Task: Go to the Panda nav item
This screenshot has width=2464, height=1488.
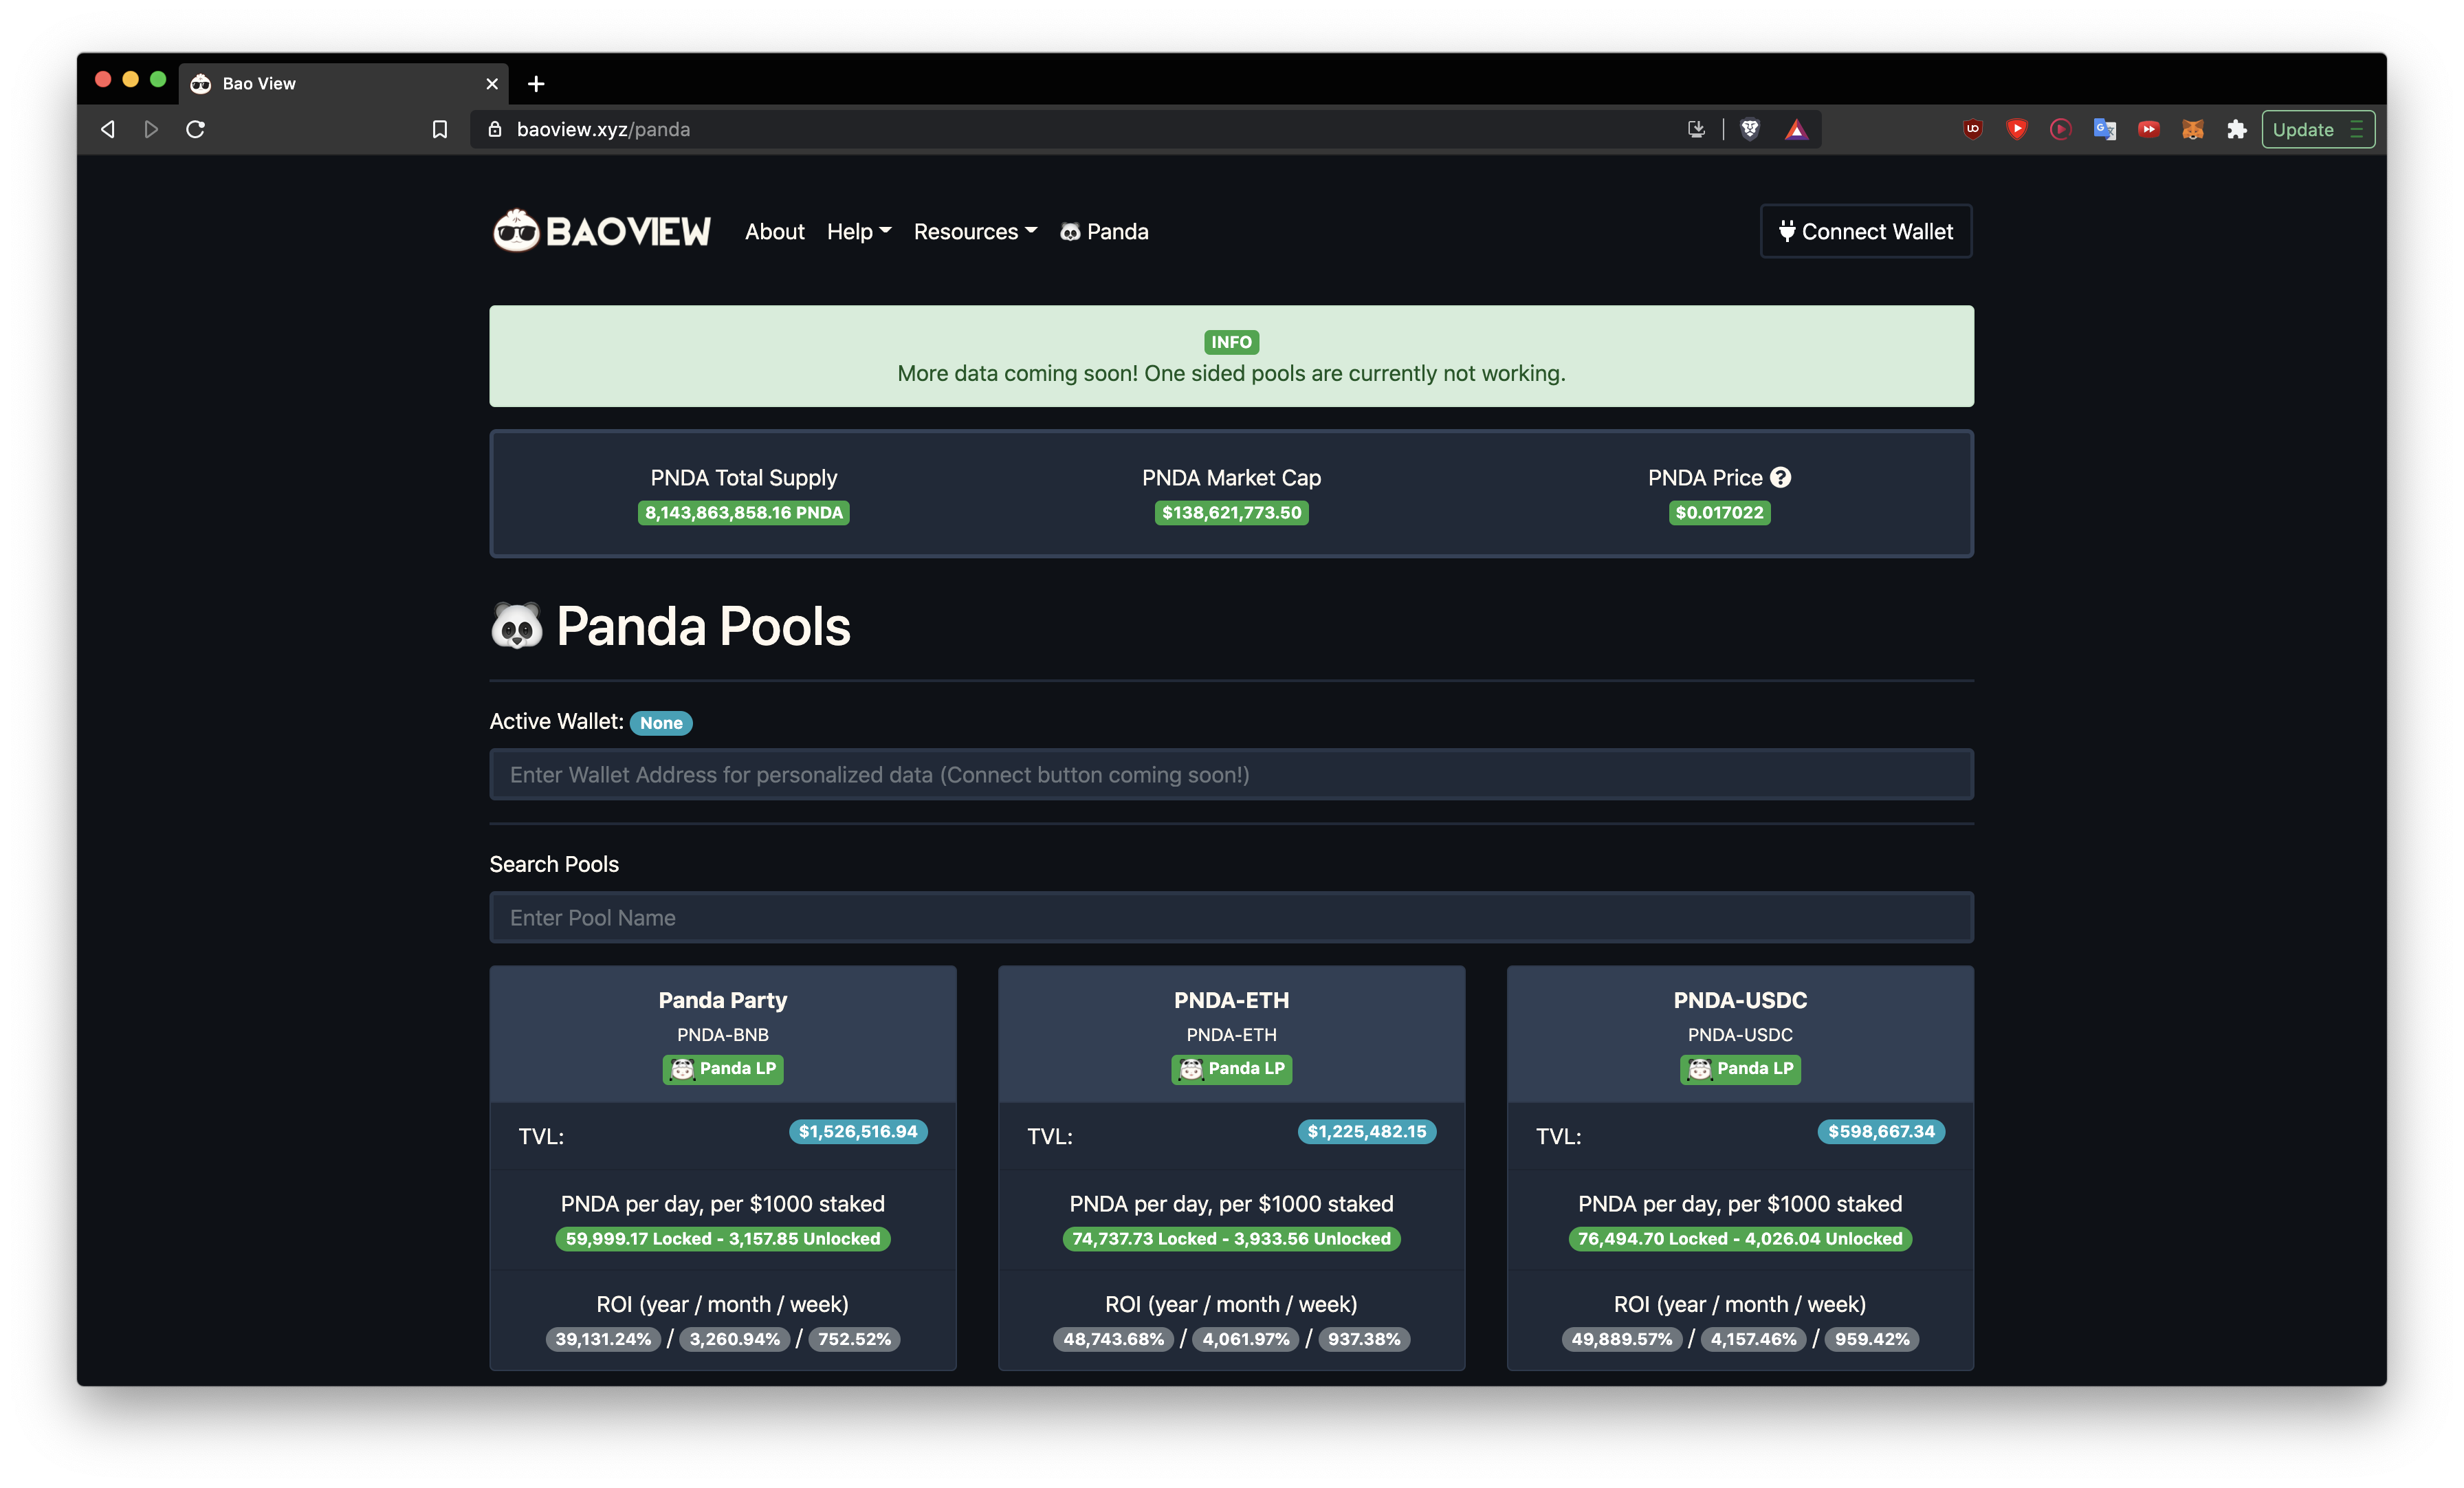Action: (x=1104, y=232)
